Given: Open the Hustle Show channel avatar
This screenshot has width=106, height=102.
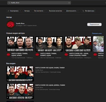Looking at the screenshot, I should pos(11,25).
